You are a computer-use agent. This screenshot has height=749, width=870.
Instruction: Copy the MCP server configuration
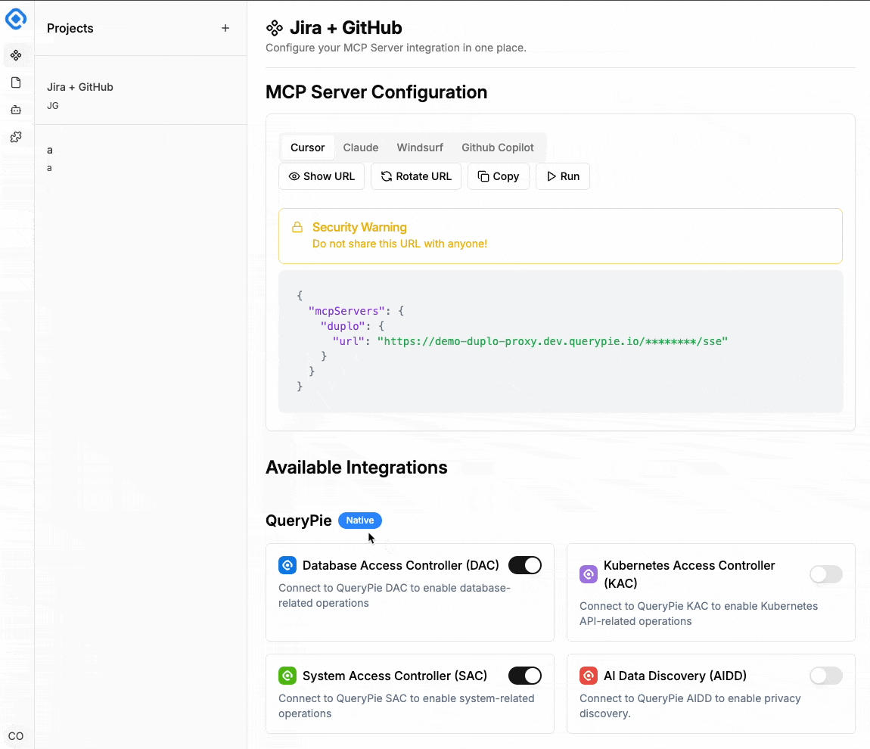click(499, 176)
